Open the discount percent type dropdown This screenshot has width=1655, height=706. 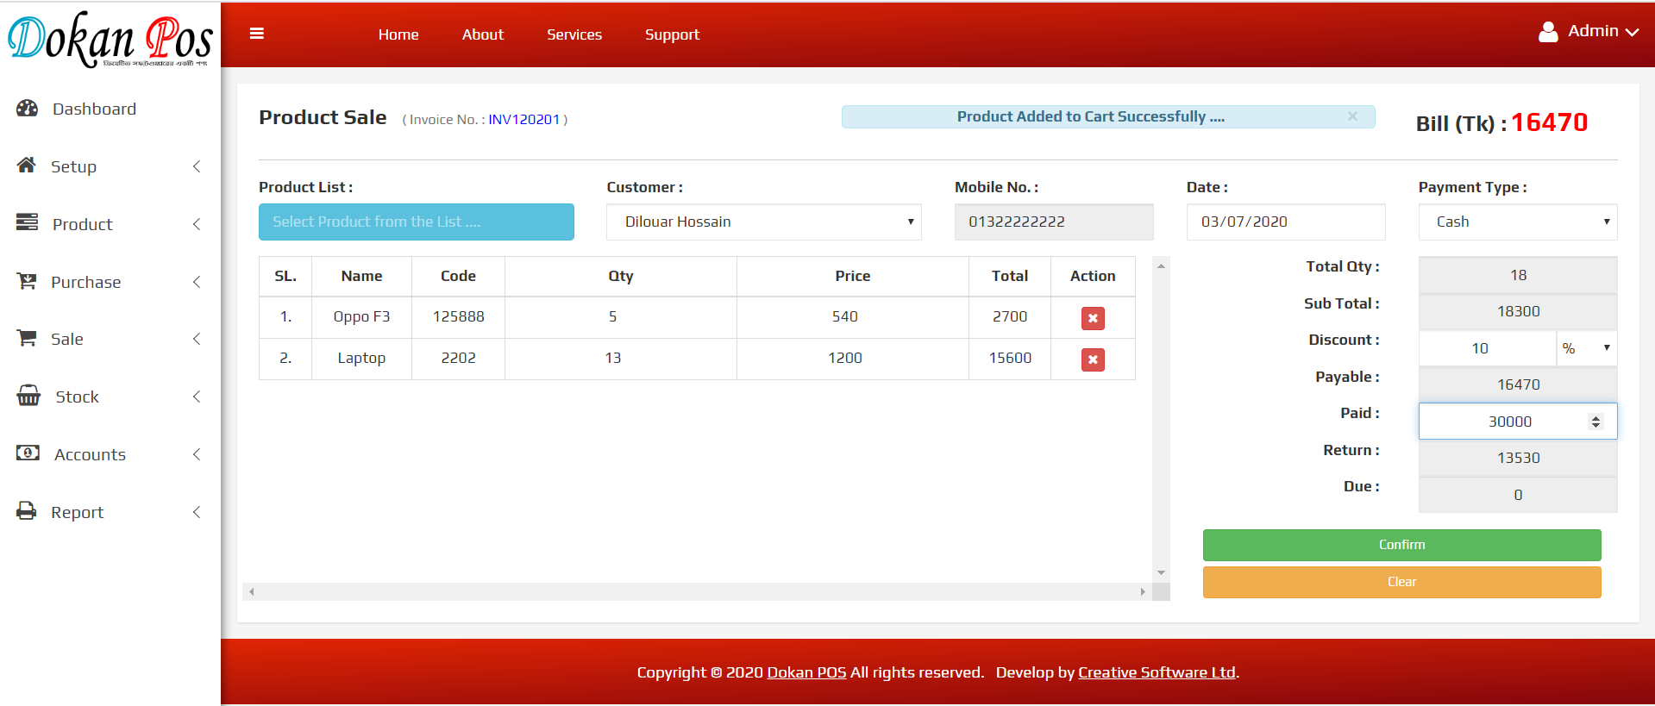pyautogui.click(x=1586, y=348)
